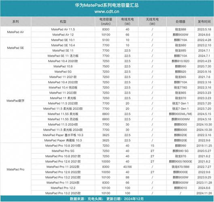Screen dimensions: 214x202
Task: Select the MatePad 11.5 2024款 model cell
Action: [x=63, y=124]
